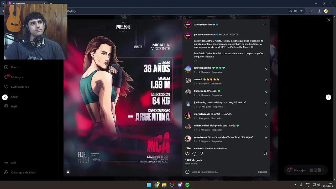Open parensedemanosok profile picture in header
336x189 pixels.
pyautogui.click(x=188, y=25)
